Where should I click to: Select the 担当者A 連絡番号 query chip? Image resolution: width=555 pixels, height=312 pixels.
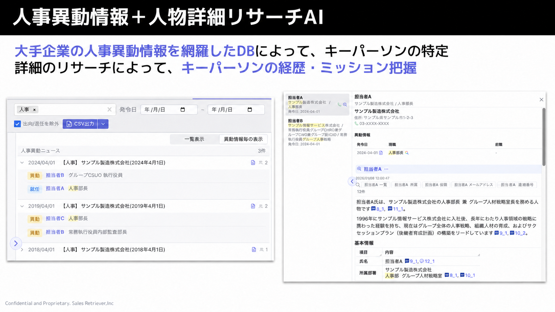click(517, 185)
